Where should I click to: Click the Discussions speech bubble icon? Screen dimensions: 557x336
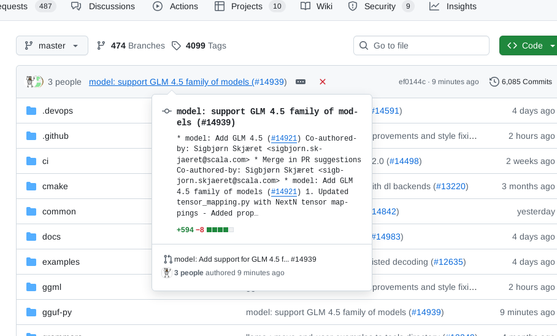[x=76, y=6]
